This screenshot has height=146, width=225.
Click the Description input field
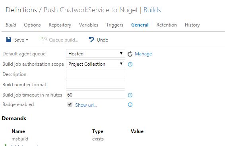click(x=95, y=74)
